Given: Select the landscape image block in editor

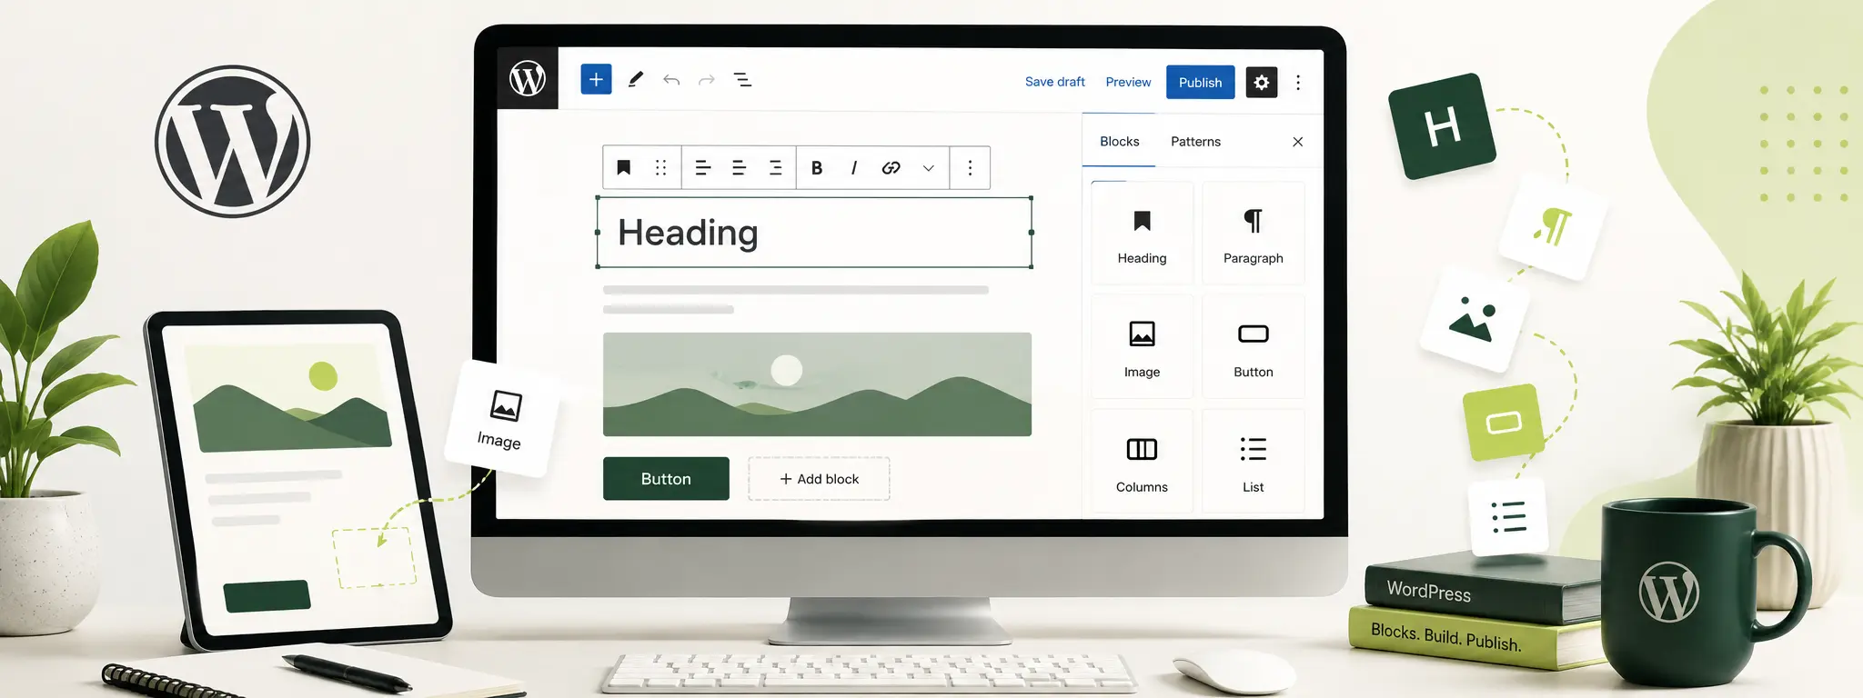Looking at the screenshot, I should pos(817,384).
